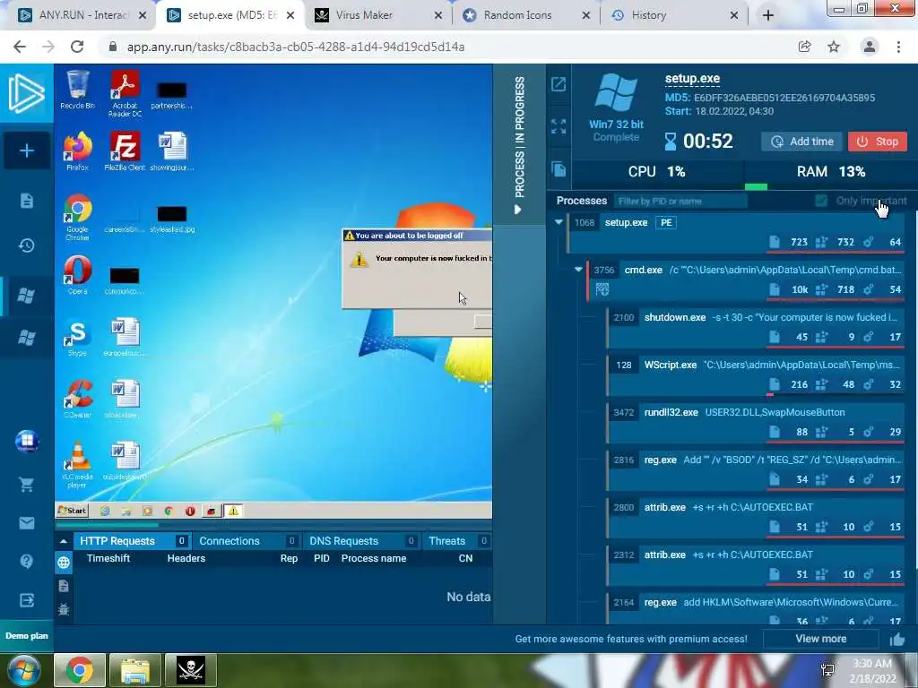918x688 pixels.
Task: Open Chrome from host taskbar
Action: [80, 670]
